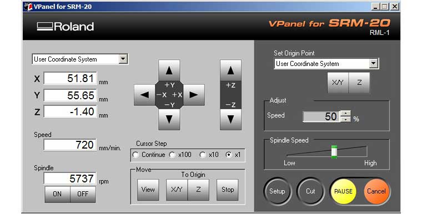Turn the spindle OFF

pos(83,194)
